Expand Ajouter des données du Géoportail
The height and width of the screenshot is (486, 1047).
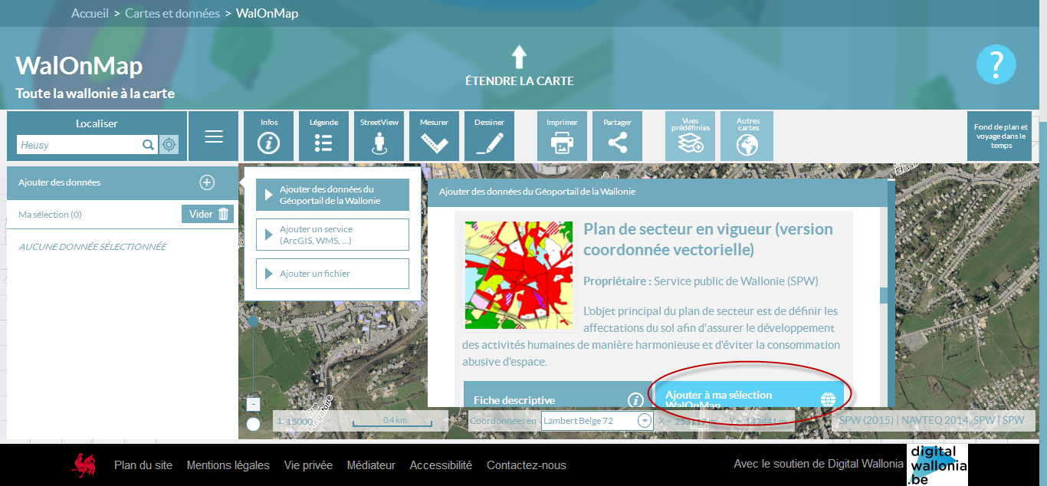tap(333, 195)
